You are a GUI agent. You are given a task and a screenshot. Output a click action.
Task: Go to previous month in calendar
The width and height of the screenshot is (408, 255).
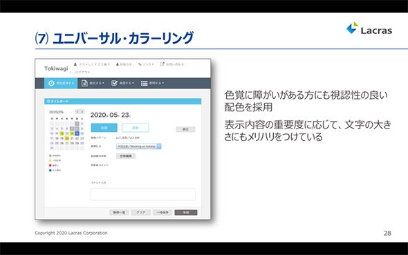pos(77,112)
